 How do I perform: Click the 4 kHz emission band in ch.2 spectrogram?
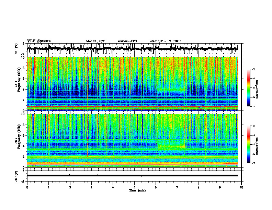click(171, 147)
